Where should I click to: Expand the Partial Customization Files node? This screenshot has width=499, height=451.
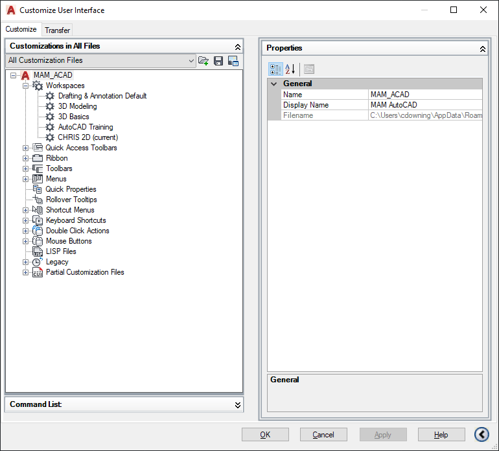pos(25,272)
